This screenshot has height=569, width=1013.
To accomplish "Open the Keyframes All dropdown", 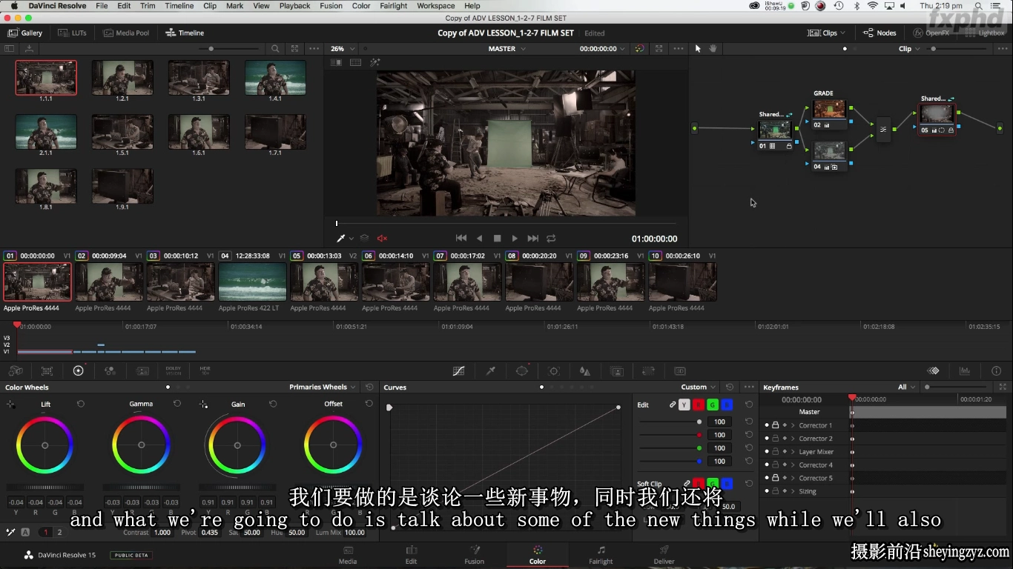I will [906, 387].
